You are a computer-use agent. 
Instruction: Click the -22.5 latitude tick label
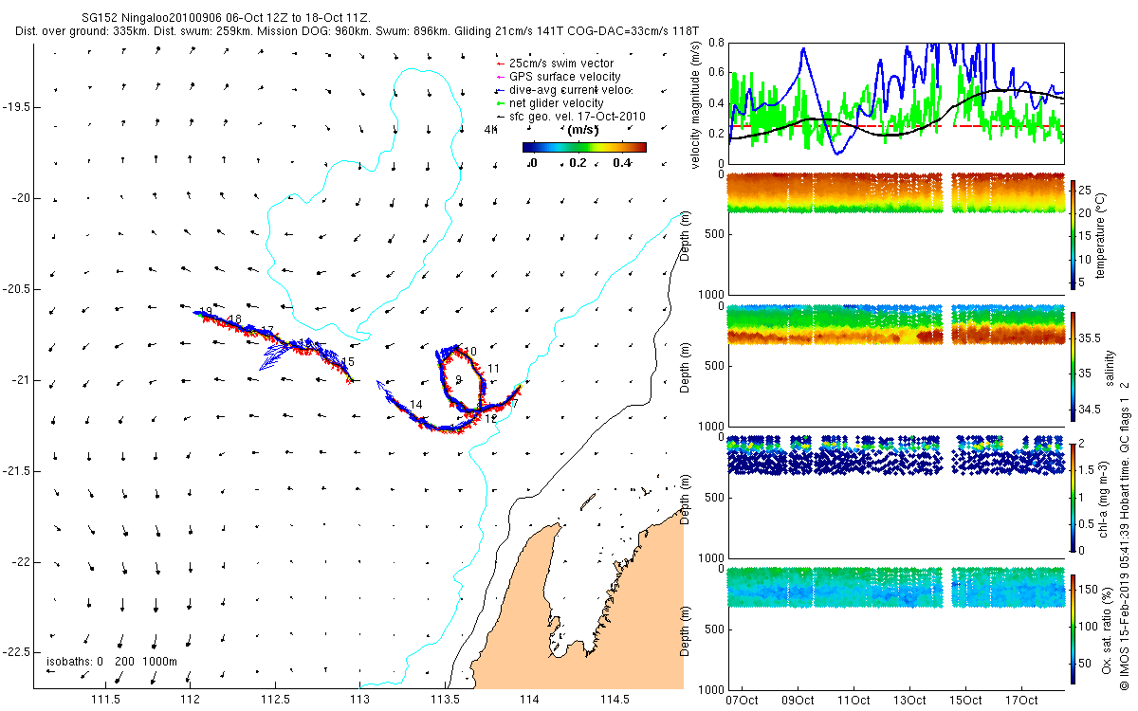18,653
